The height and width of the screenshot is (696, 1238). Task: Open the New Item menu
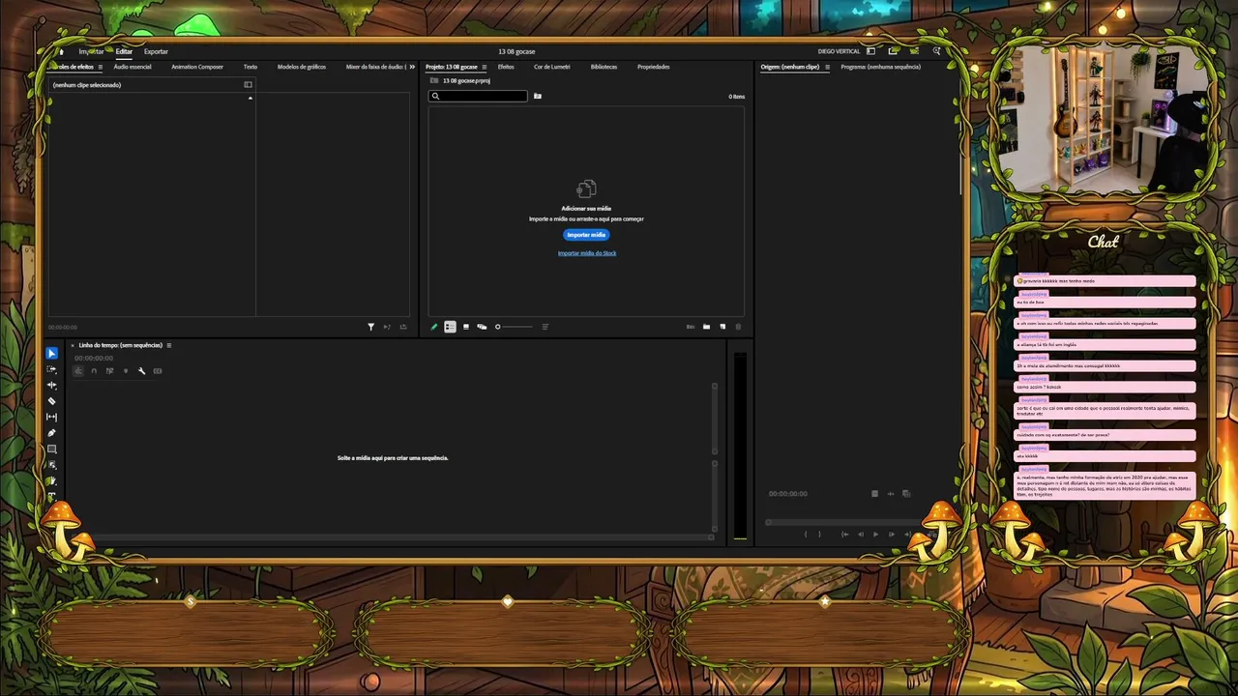[722, 327]
